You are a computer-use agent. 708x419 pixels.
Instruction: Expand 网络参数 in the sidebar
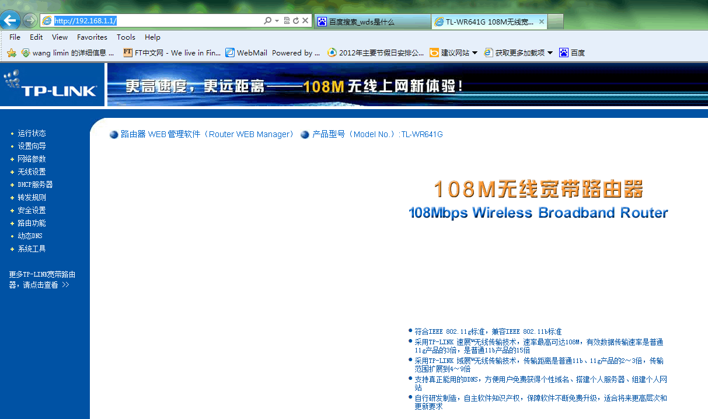coord(32,159)
